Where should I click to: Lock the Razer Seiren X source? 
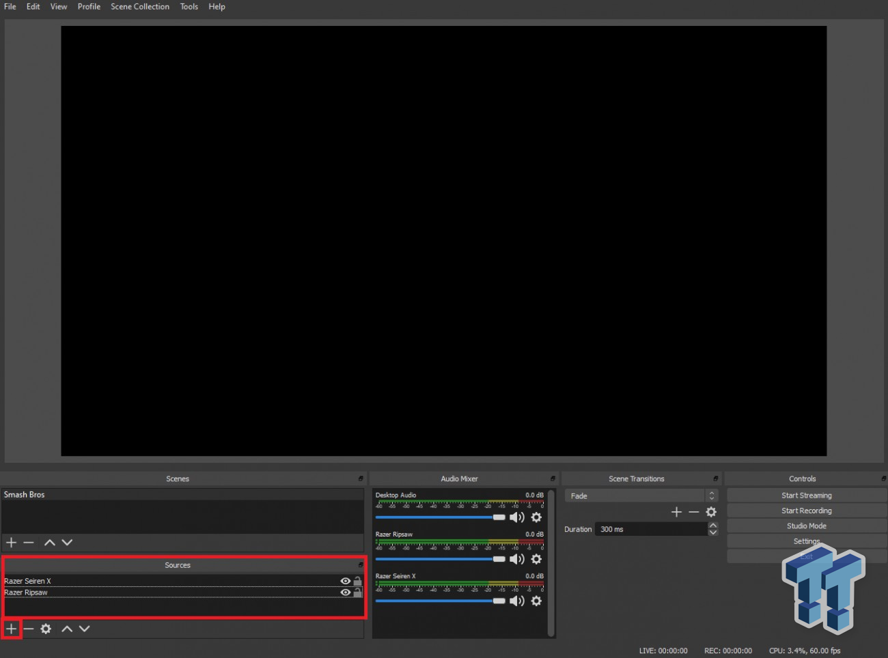pyautogui.click(x=357, y=581)
